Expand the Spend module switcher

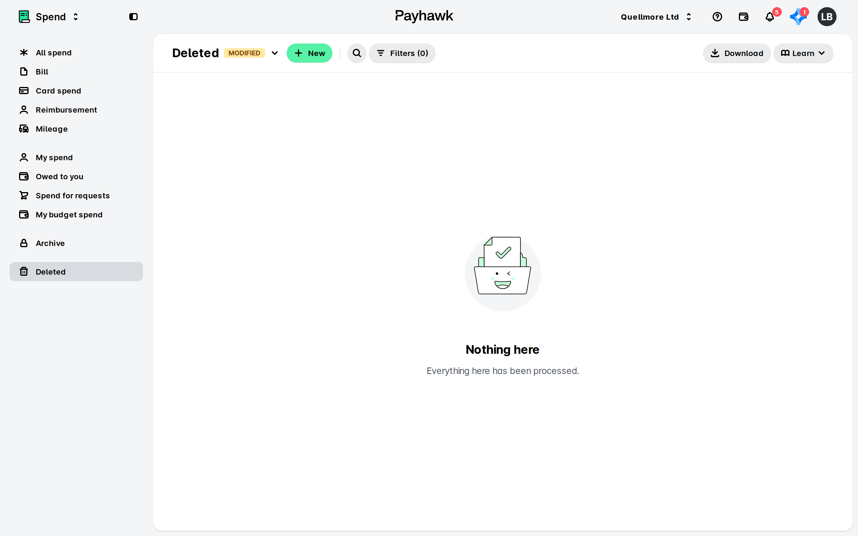(x=75, y=17)
